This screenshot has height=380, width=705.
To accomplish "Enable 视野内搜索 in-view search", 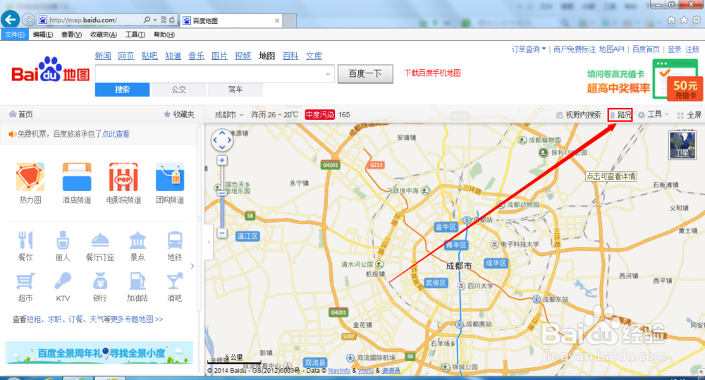I will point(579,115).
